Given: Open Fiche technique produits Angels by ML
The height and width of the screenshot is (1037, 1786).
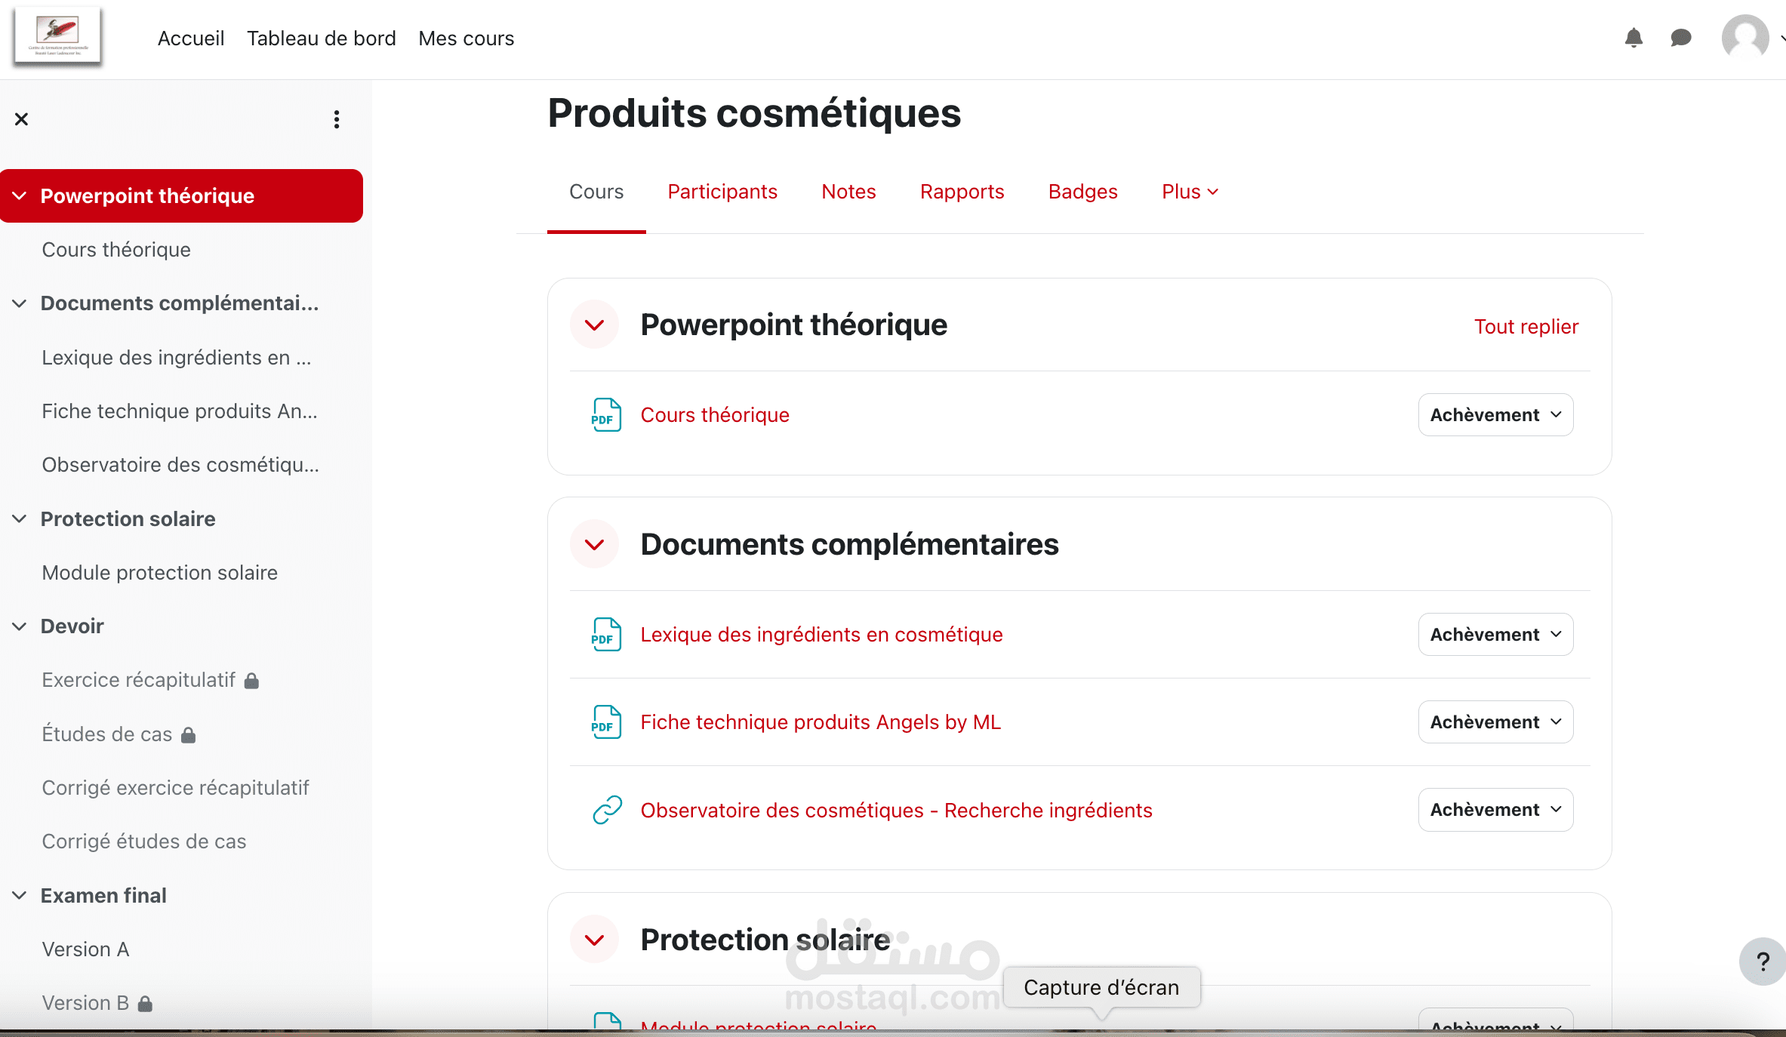Looking at the screenshot, I should pos(821,722).
